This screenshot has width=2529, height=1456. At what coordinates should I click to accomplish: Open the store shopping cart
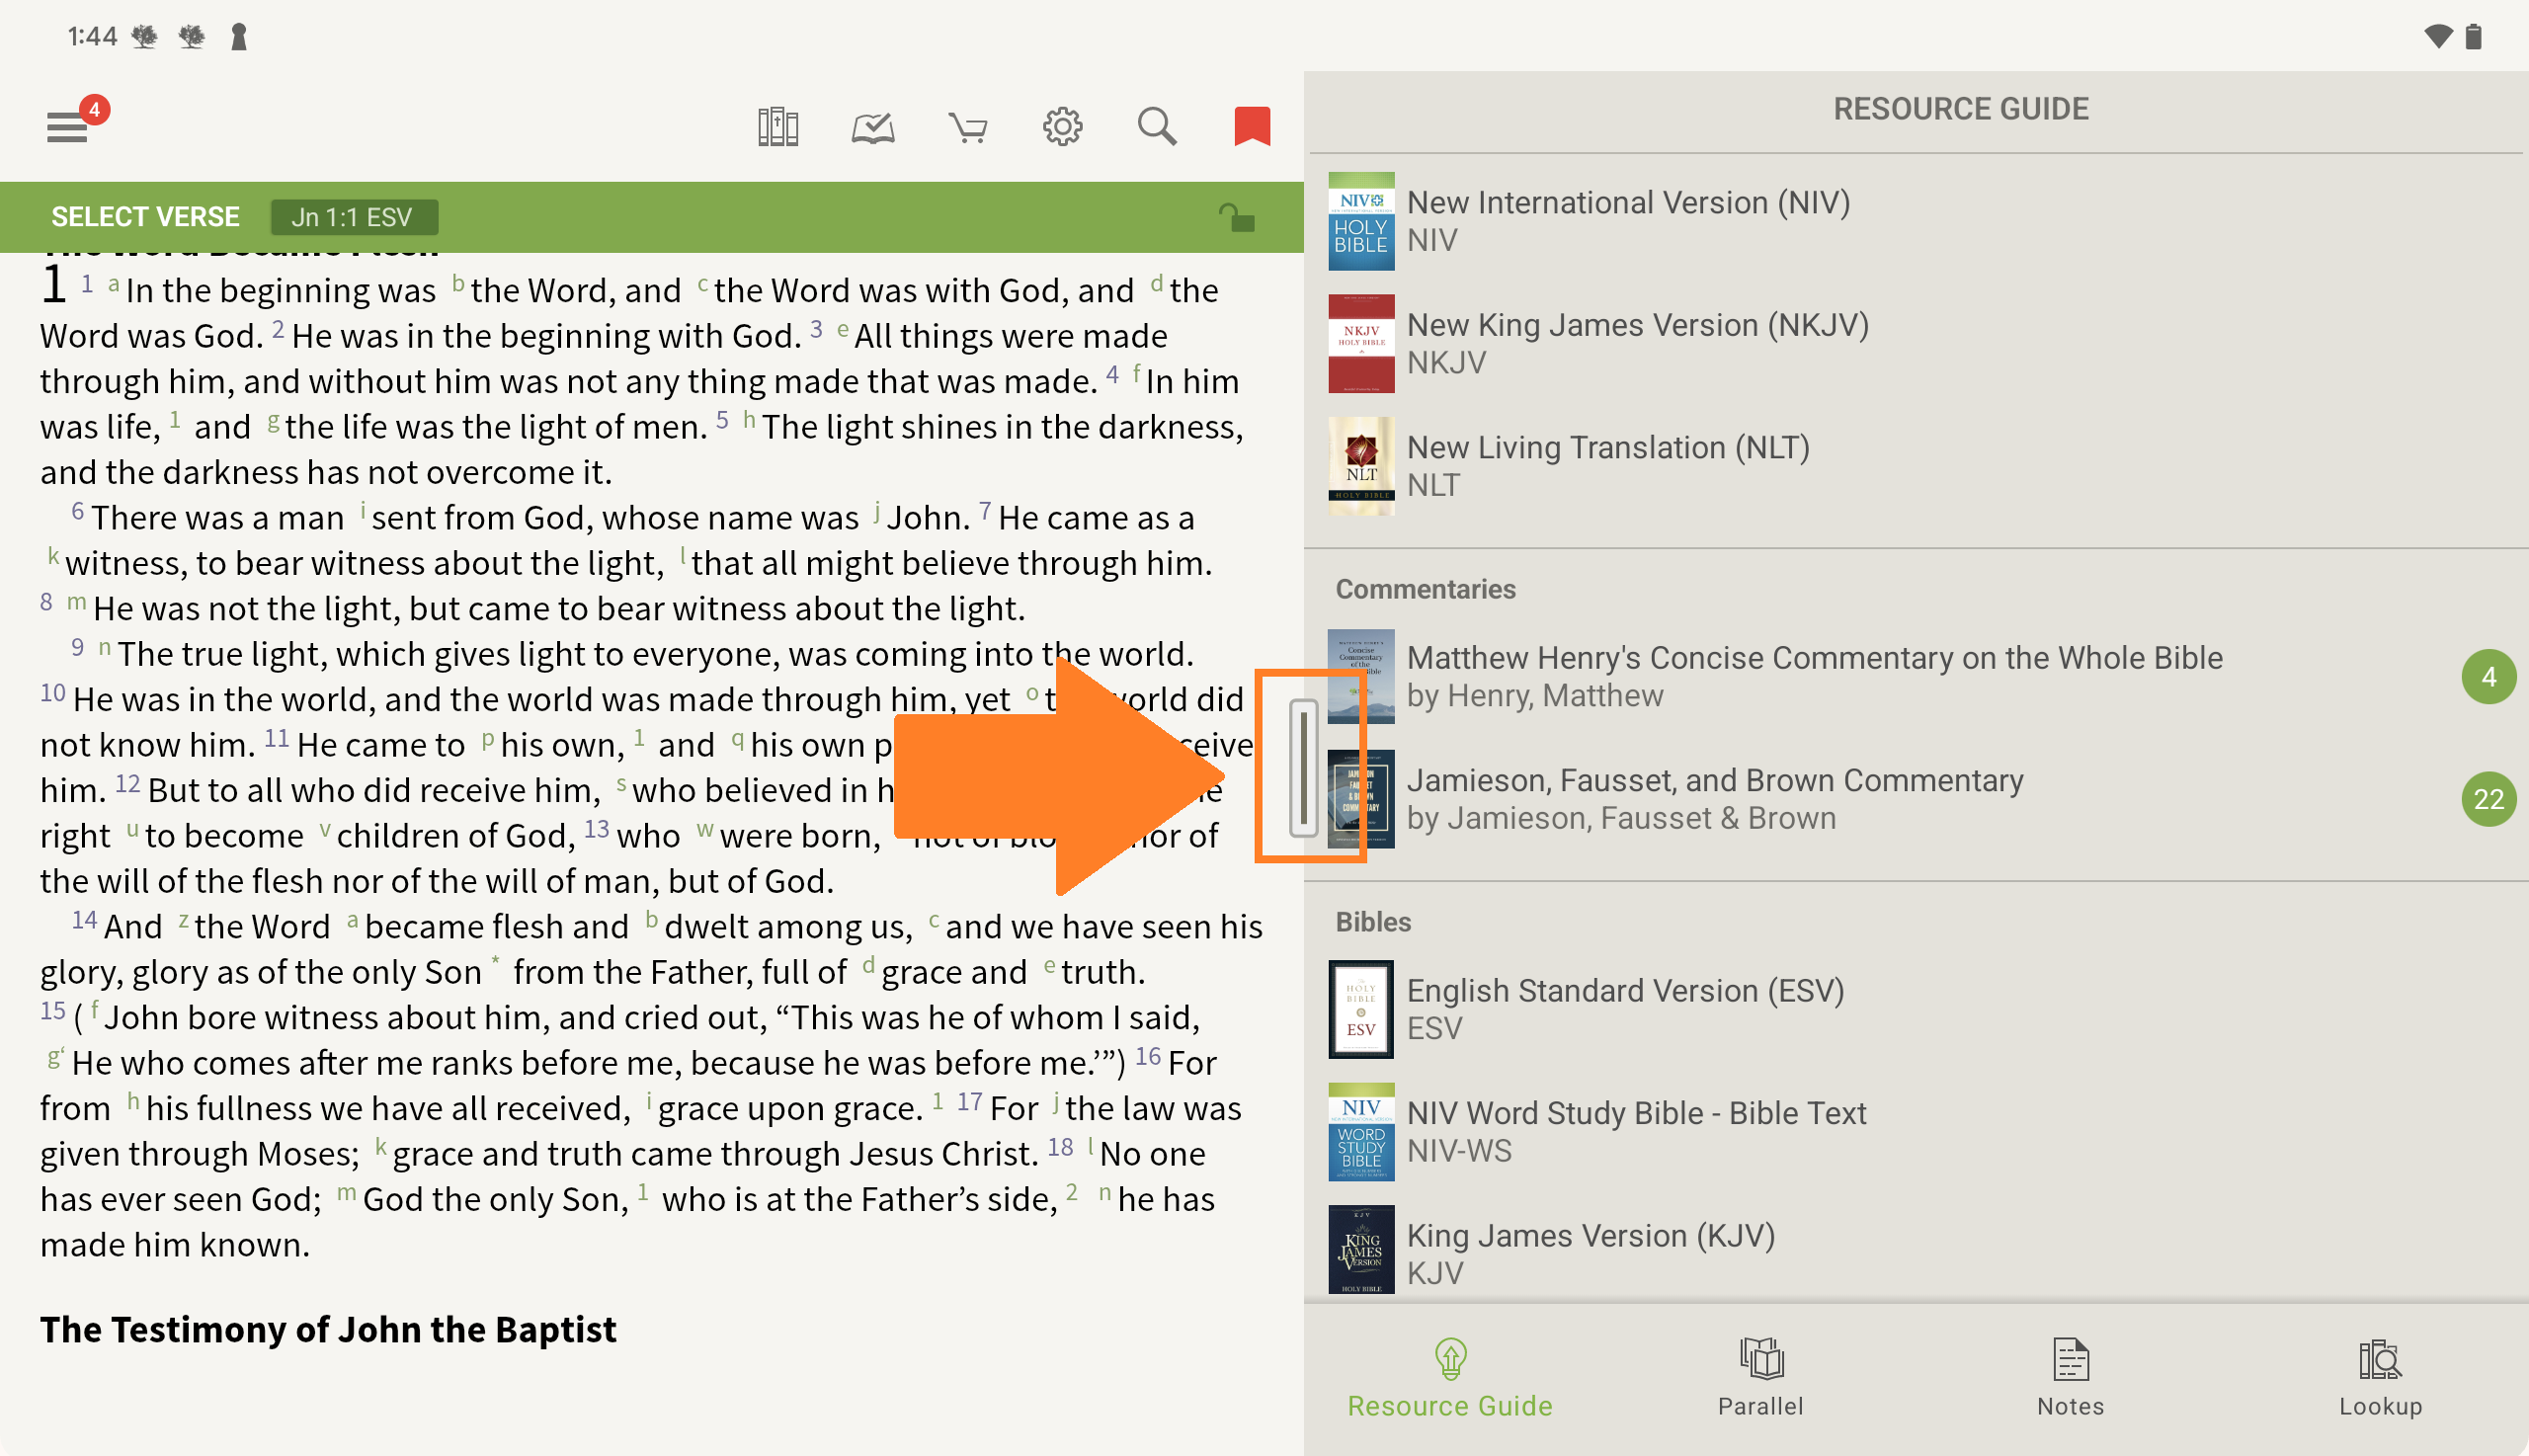(x=967, y=127)
